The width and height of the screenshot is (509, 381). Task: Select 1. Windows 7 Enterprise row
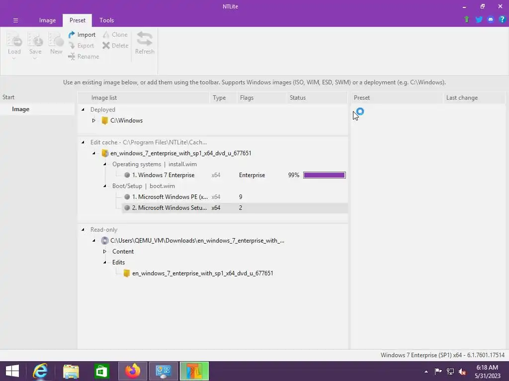tap(235, 175)
